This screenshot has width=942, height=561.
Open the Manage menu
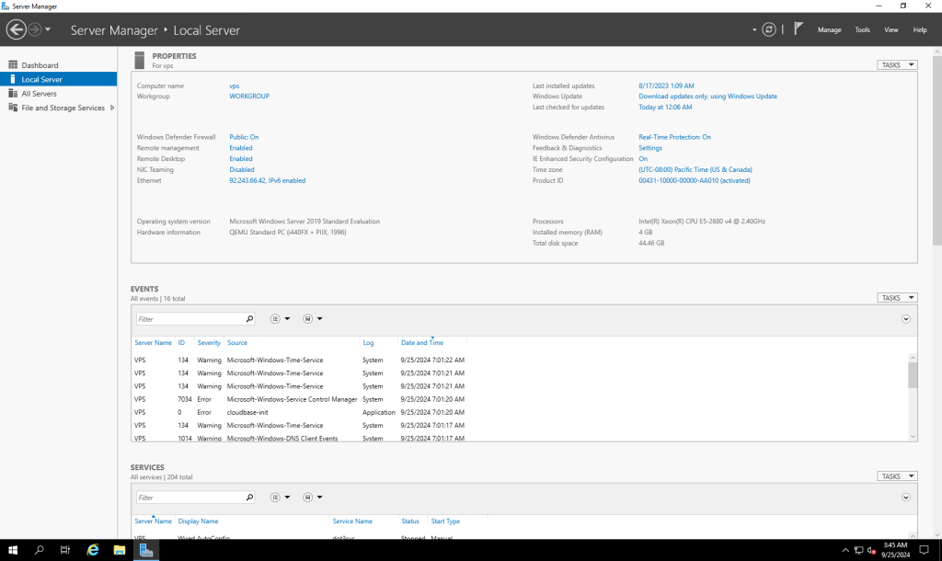(x=829, y=29)
